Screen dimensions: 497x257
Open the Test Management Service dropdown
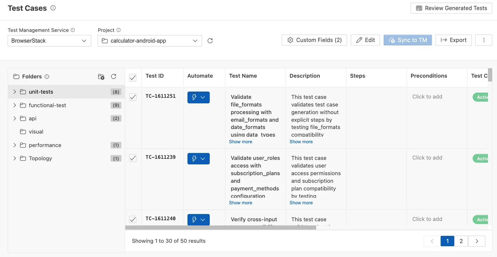49,41
